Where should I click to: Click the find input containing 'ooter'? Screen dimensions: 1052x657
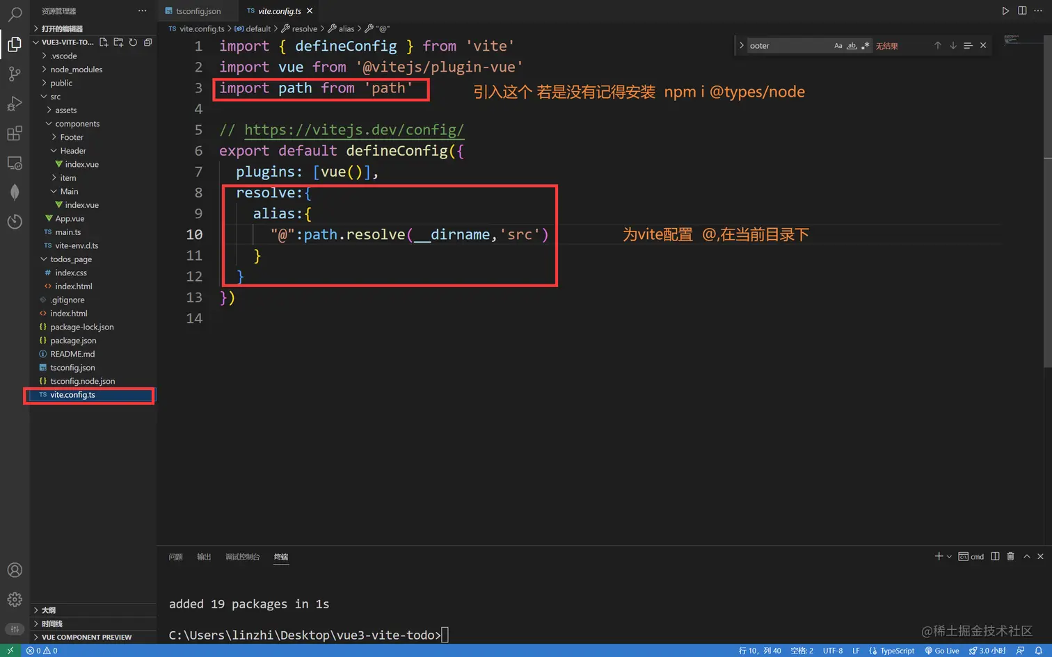[x=790, y=46]
